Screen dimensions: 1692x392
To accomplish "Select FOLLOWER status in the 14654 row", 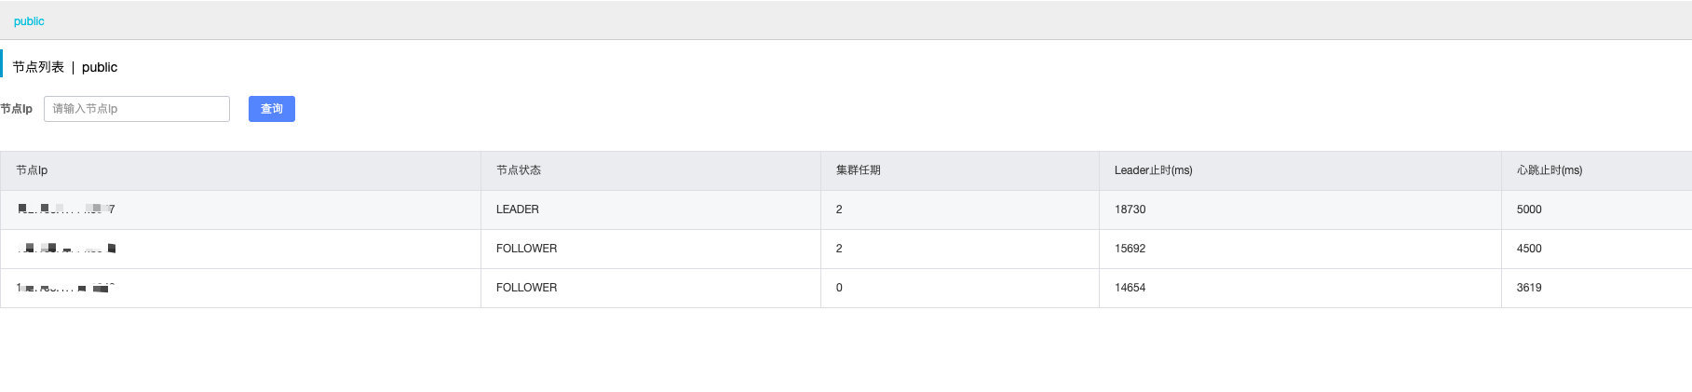I will pyautogui.click(x=526, y=288).
